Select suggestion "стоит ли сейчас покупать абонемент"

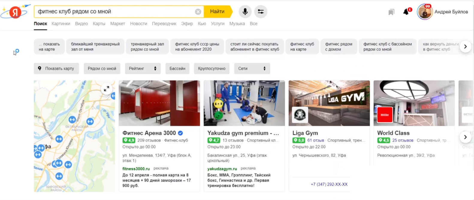255,46
